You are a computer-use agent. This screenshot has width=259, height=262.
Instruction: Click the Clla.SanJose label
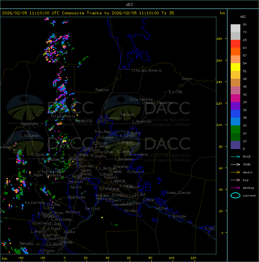141,99
